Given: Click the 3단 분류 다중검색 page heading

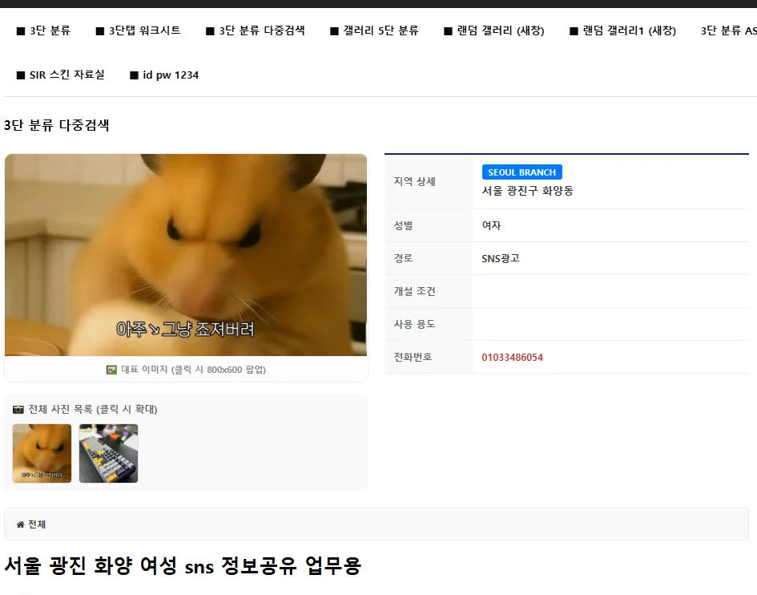Looking at the screenshot, I should (x=57, y=125).
